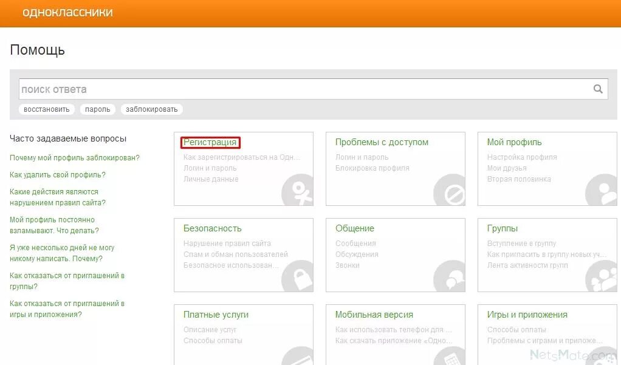
Task: Open Общение section heading
Action: point(354,228)
